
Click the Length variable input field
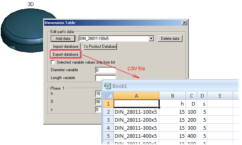[x=106, y=78]
